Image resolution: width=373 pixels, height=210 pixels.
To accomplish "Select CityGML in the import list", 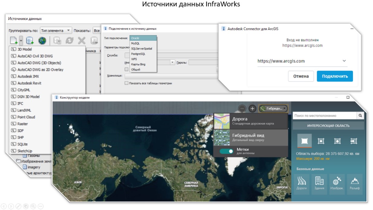I will coord(47,90).
